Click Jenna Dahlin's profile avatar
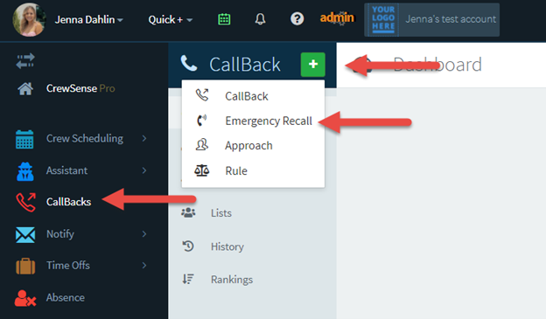Screen dimensions: 546x319 (x=29, y=19)
